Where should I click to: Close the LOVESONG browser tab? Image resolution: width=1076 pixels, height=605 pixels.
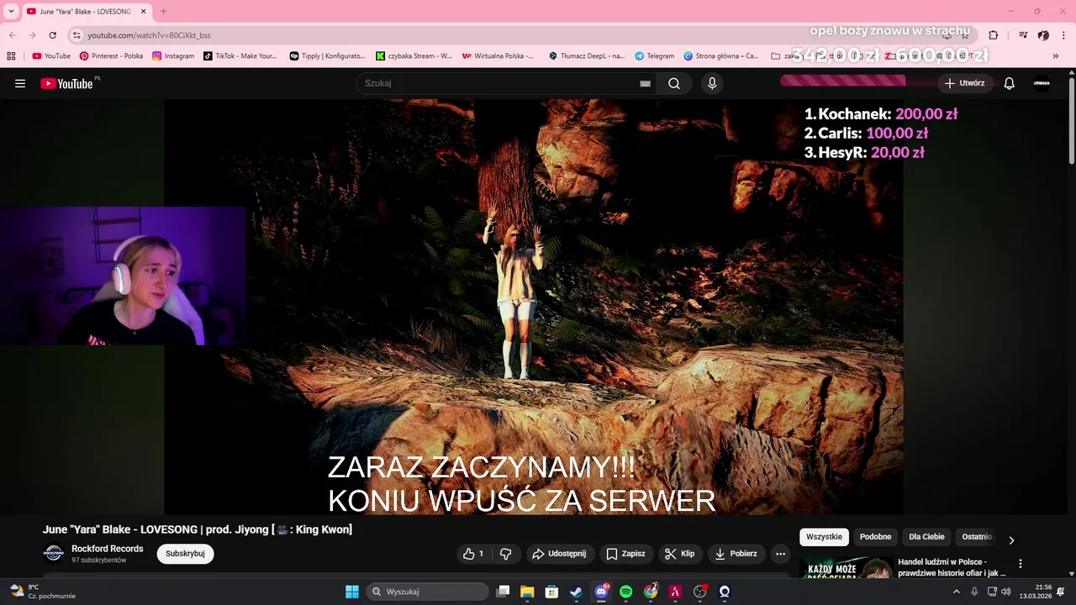pos(143,12)
